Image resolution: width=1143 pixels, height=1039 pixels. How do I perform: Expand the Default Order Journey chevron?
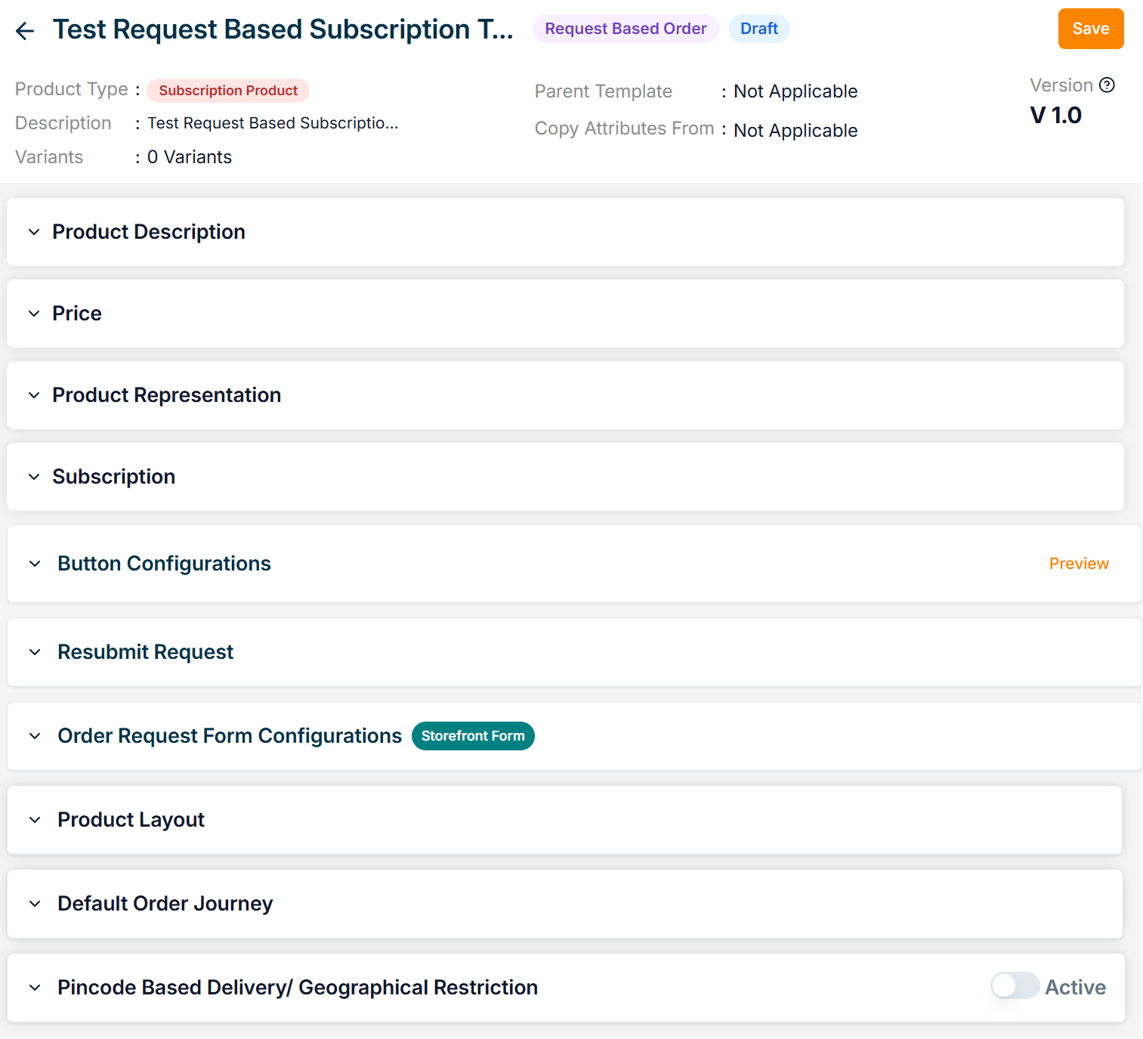[35, 904]
